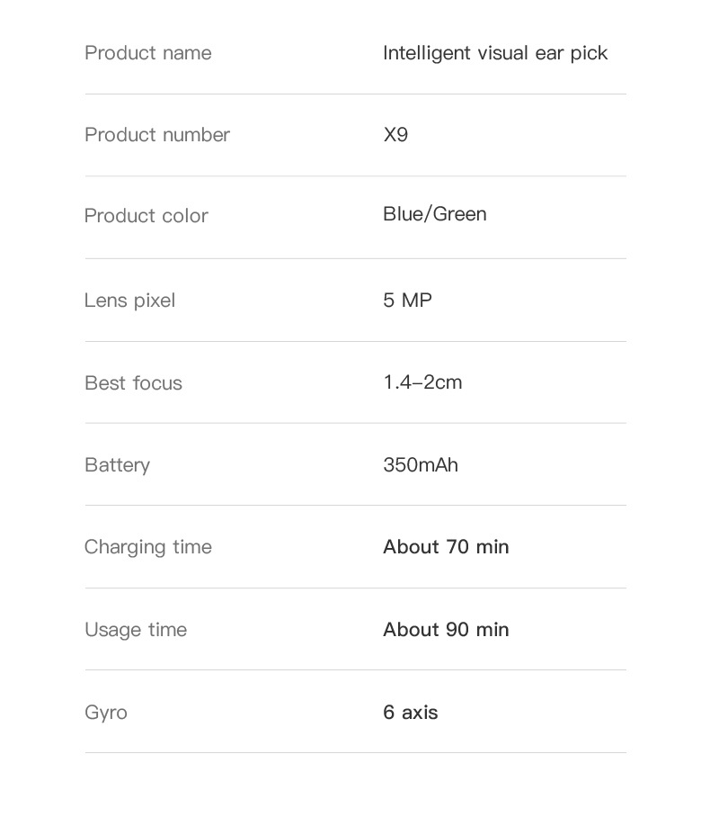Screen dimensions: 710x835
Task: Click the "X9" product number value
Action: (395, 135)
